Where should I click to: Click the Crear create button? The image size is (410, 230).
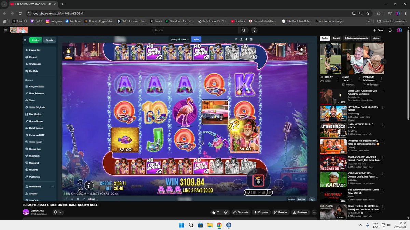[378, 30]
